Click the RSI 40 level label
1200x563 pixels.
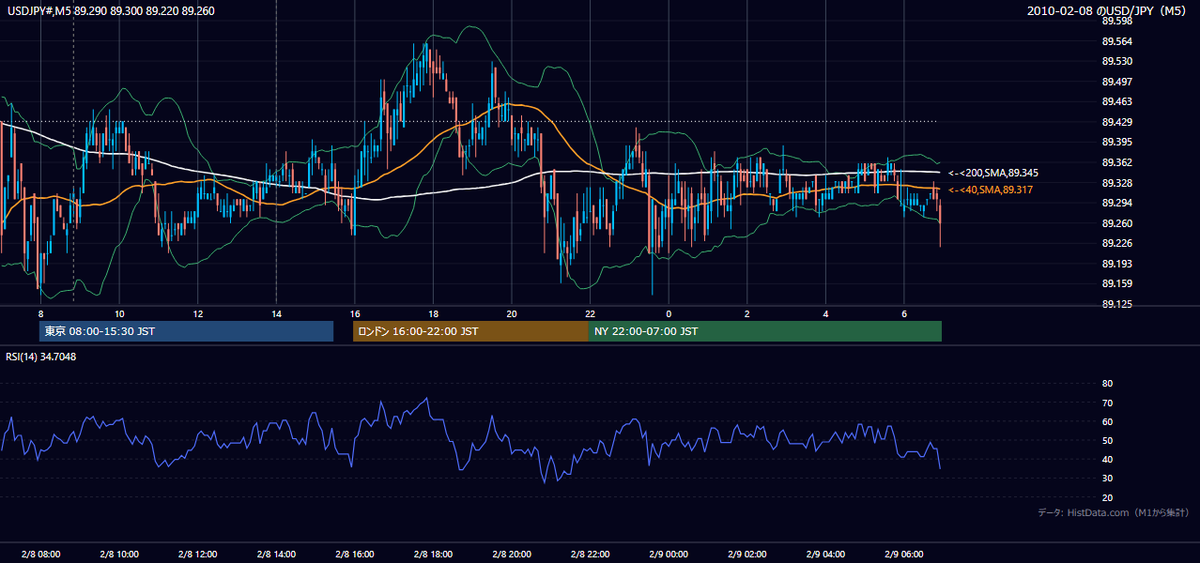1107,460
